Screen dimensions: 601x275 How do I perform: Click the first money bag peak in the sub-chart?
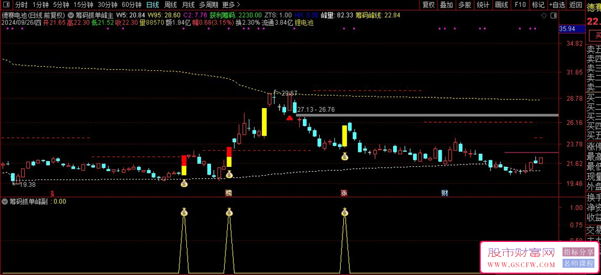click(184, 211)
